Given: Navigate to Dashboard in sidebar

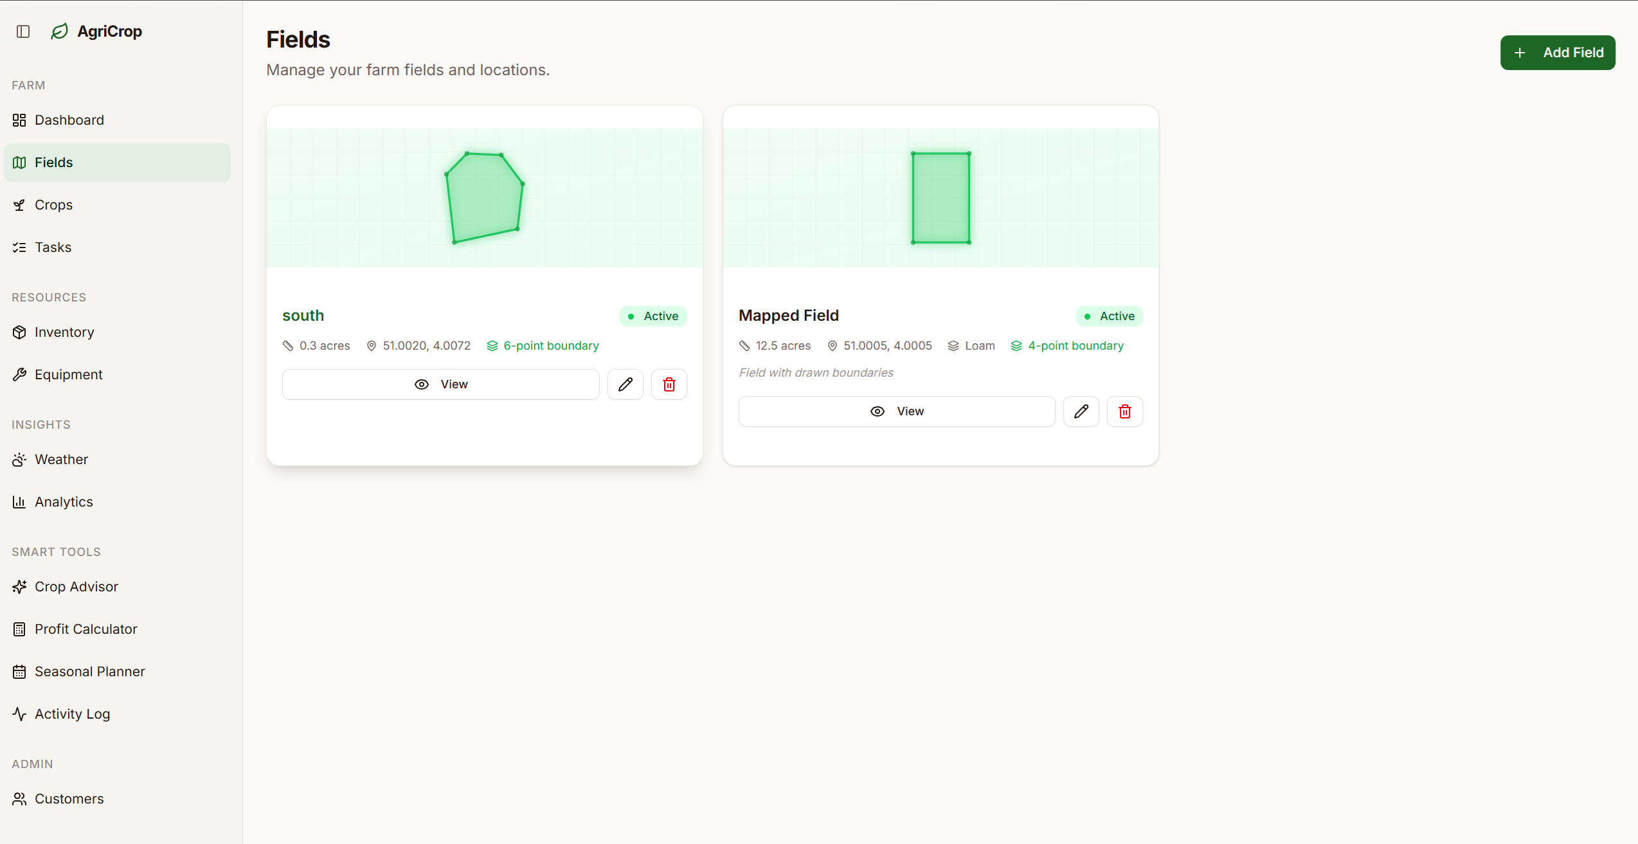Looking at the screenshot, I should [69, 120].
